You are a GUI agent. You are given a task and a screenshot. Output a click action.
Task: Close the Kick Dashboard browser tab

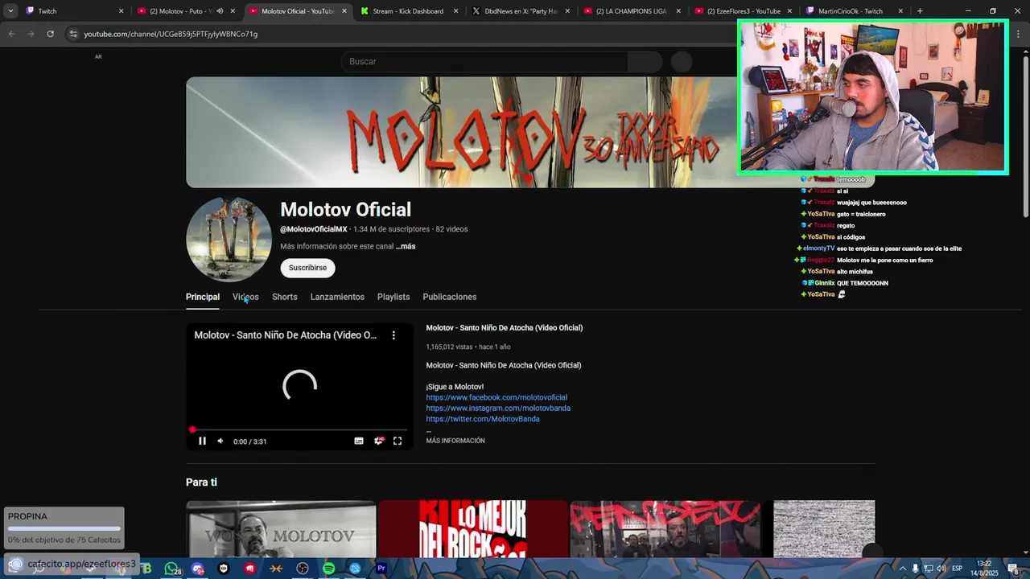click(x=455, y=11)
